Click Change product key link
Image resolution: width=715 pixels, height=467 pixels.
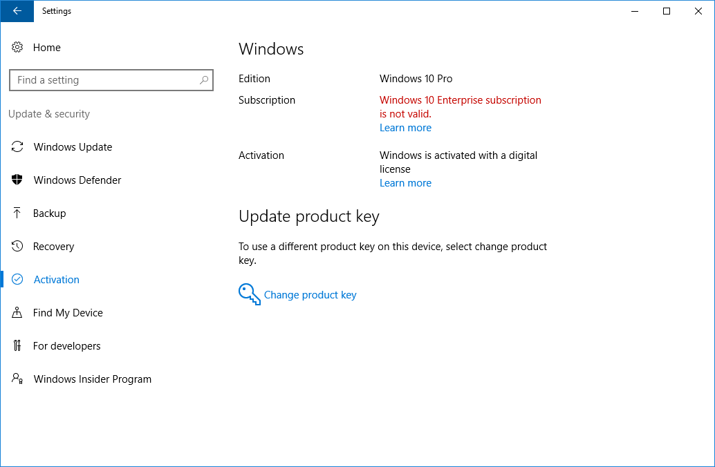tap(310, 295)
